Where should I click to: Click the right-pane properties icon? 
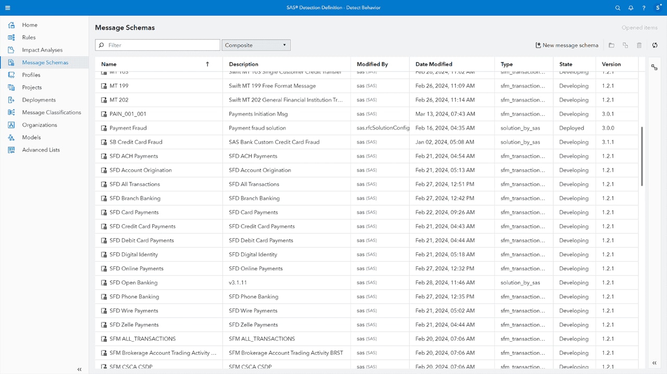pos(654,67)
